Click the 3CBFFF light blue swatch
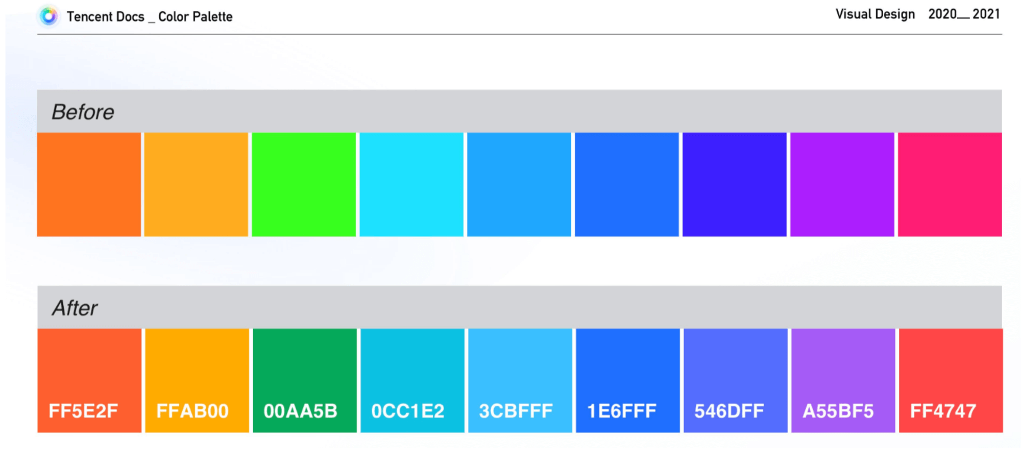Viewport: 1021px width, 464px height. (520, 380)
